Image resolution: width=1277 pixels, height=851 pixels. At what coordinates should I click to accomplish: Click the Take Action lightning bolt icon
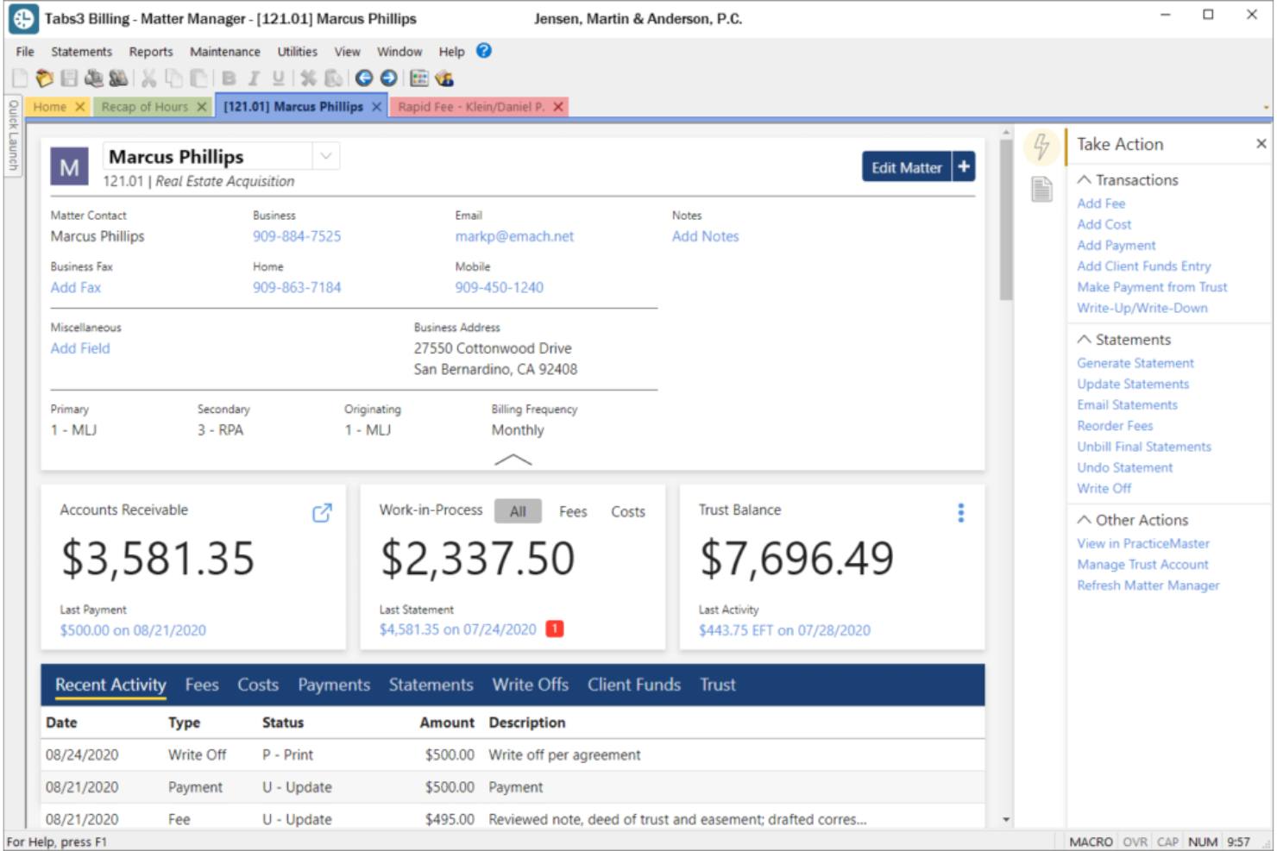(x=1041, y=147)
